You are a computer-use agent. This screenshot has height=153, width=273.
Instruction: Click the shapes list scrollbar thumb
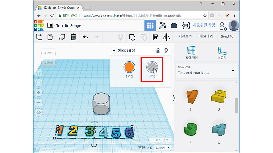tap(237, 106)
